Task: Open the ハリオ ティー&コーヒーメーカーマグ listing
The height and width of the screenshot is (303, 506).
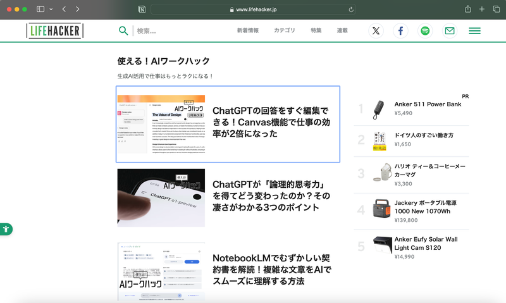Action: (x=429, y=170)
